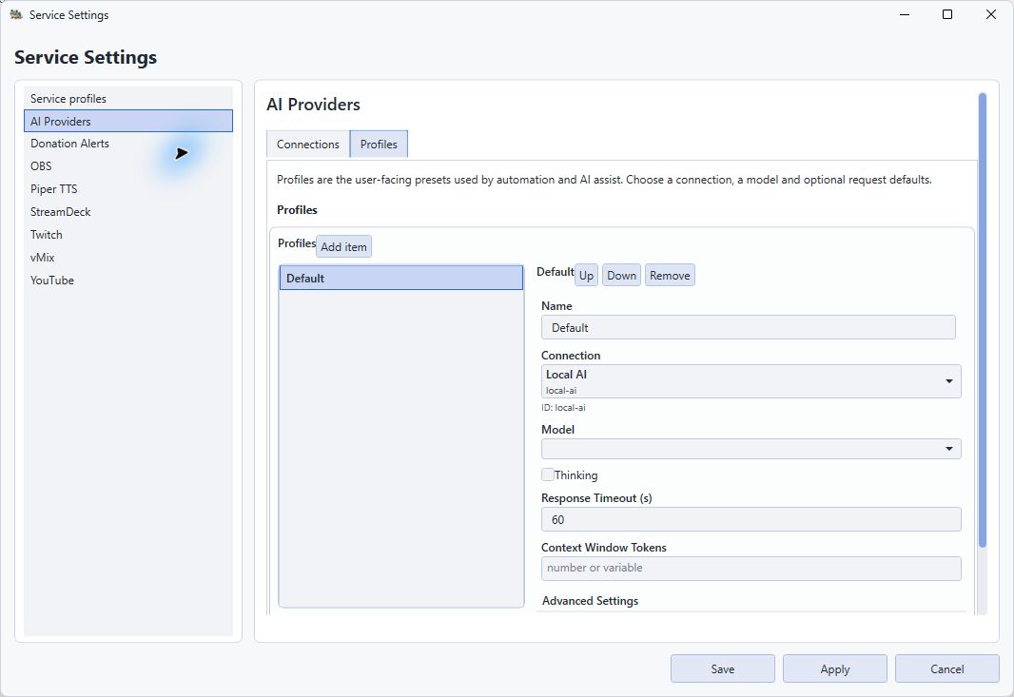Add a new profile item
Screen dimensions: 1014x697
click(x=343, y=247)
